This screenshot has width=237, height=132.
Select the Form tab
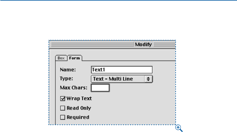(x=75, y=58)
